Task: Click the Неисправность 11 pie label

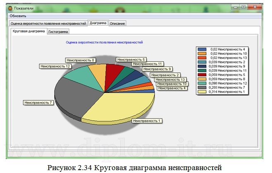Action: (147, 64)
